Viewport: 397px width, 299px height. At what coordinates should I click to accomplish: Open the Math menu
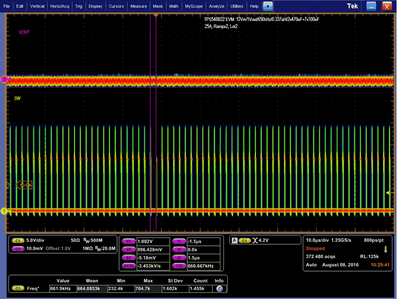[x=174, y=6]
